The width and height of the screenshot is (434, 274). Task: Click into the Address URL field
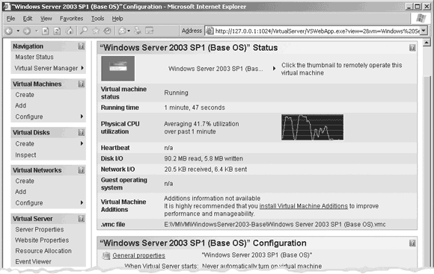317,31
